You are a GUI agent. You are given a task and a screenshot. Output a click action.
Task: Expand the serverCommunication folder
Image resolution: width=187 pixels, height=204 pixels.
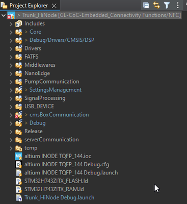(11, 140)
